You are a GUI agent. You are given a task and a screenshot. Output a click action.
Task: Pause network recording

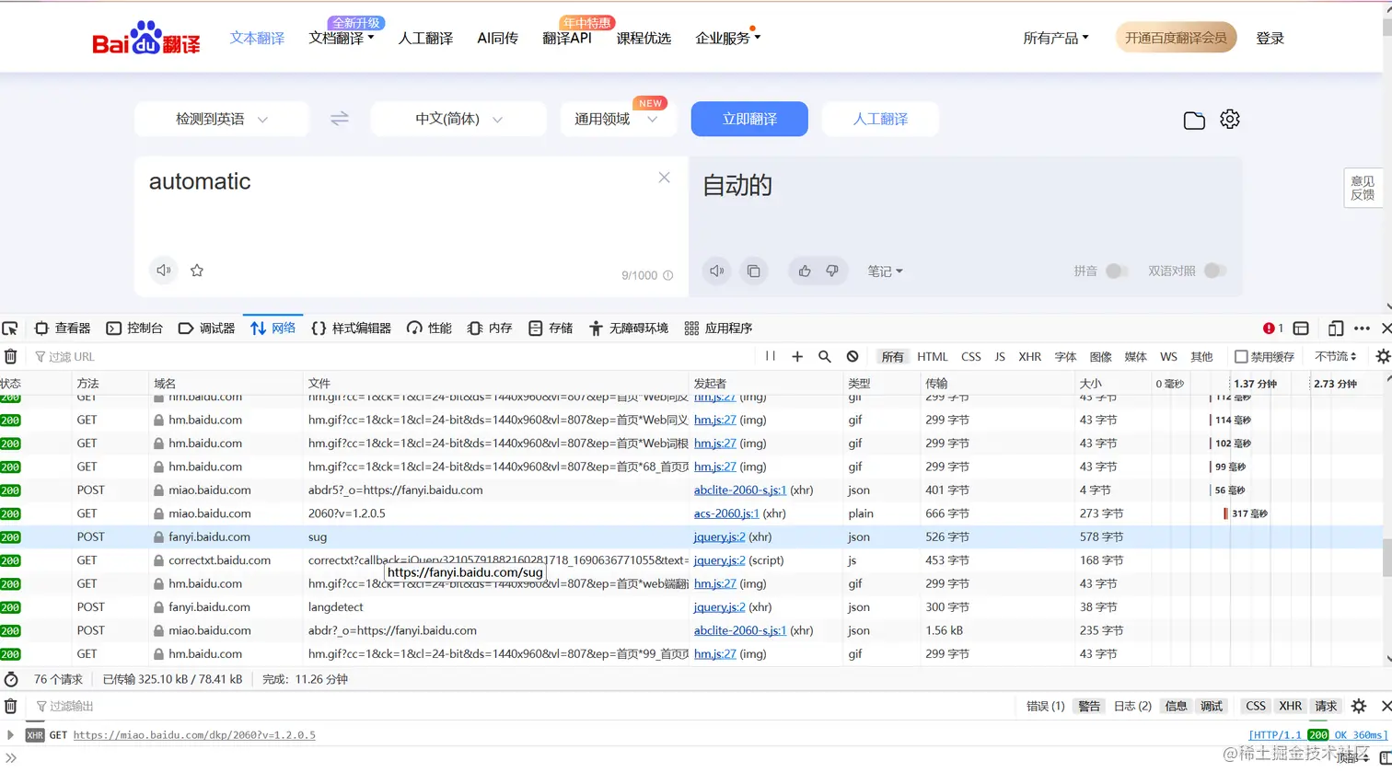click(771, 356)
